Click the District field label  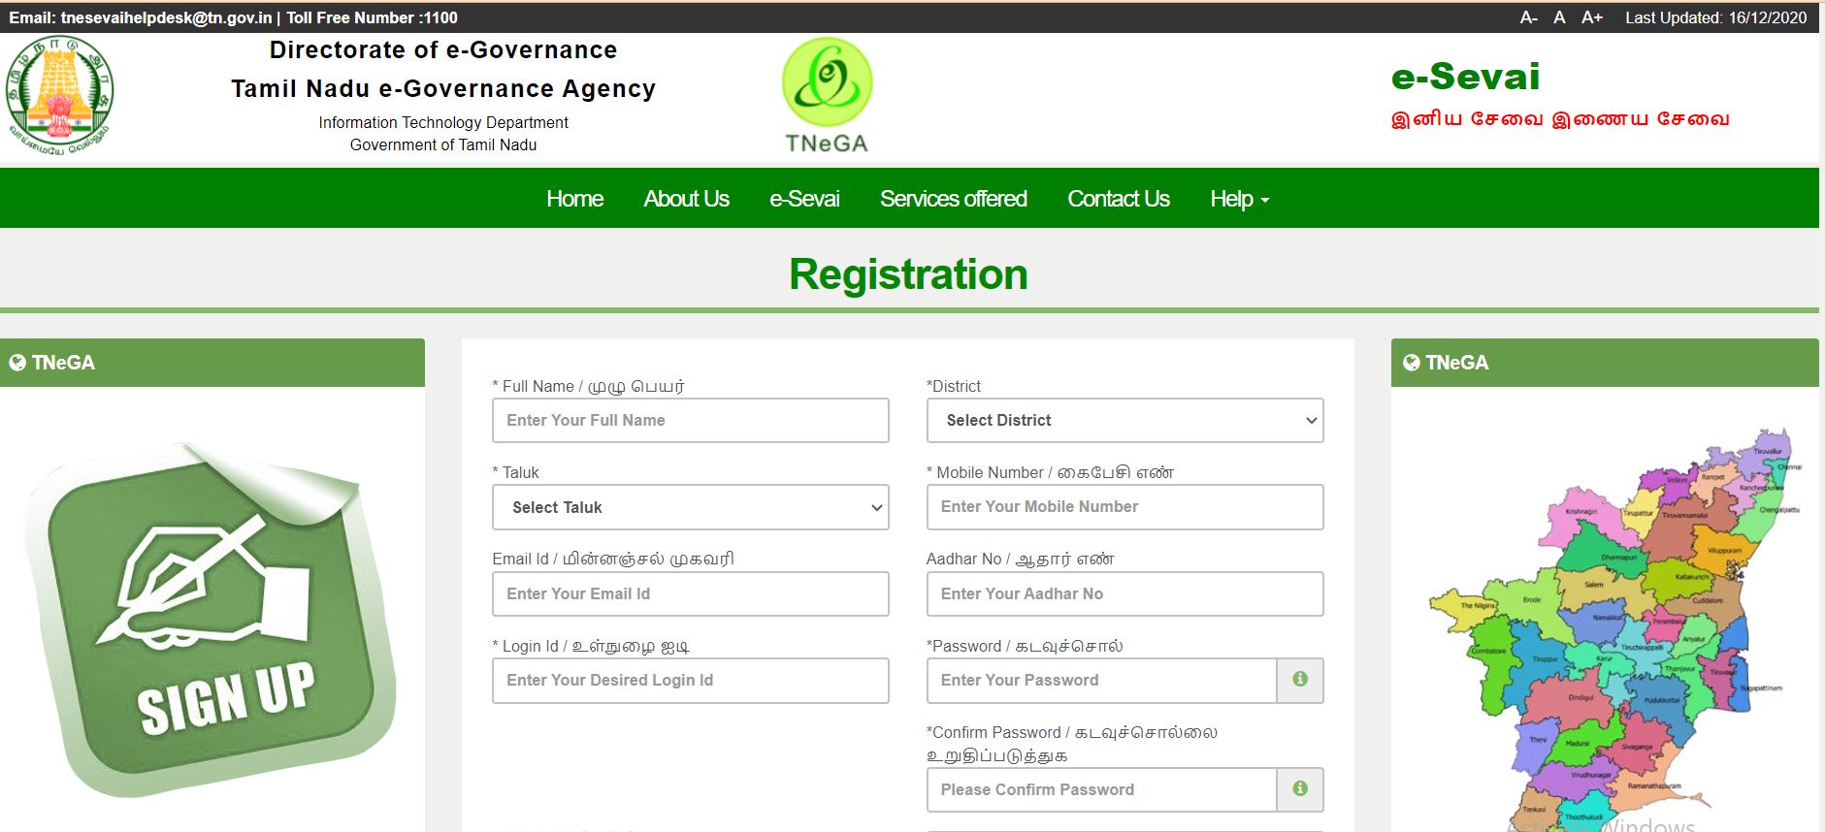956,386
